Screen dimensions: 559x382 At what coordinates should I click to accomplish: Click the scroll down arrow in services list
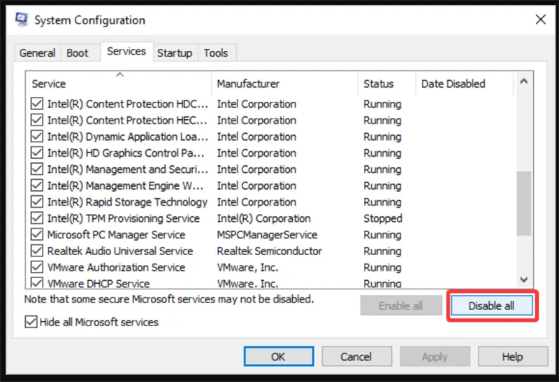point(523,279)
